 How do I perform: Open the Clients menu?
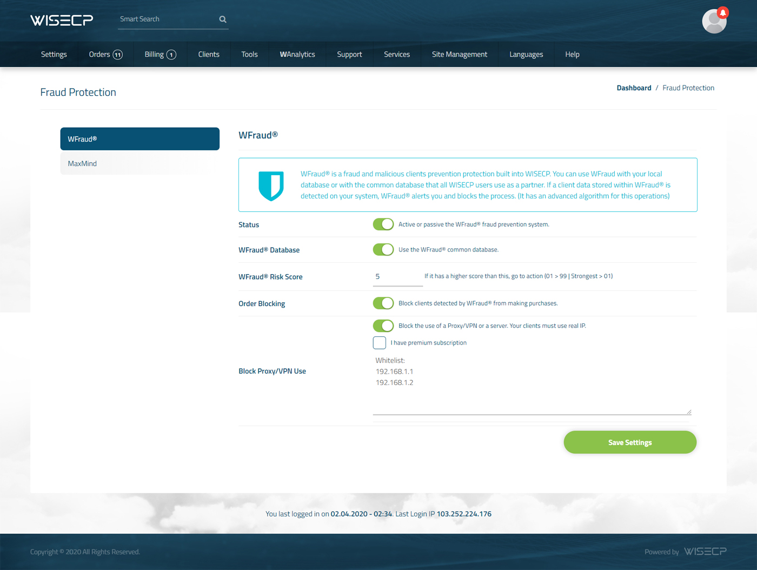click(x=209, y=55)
